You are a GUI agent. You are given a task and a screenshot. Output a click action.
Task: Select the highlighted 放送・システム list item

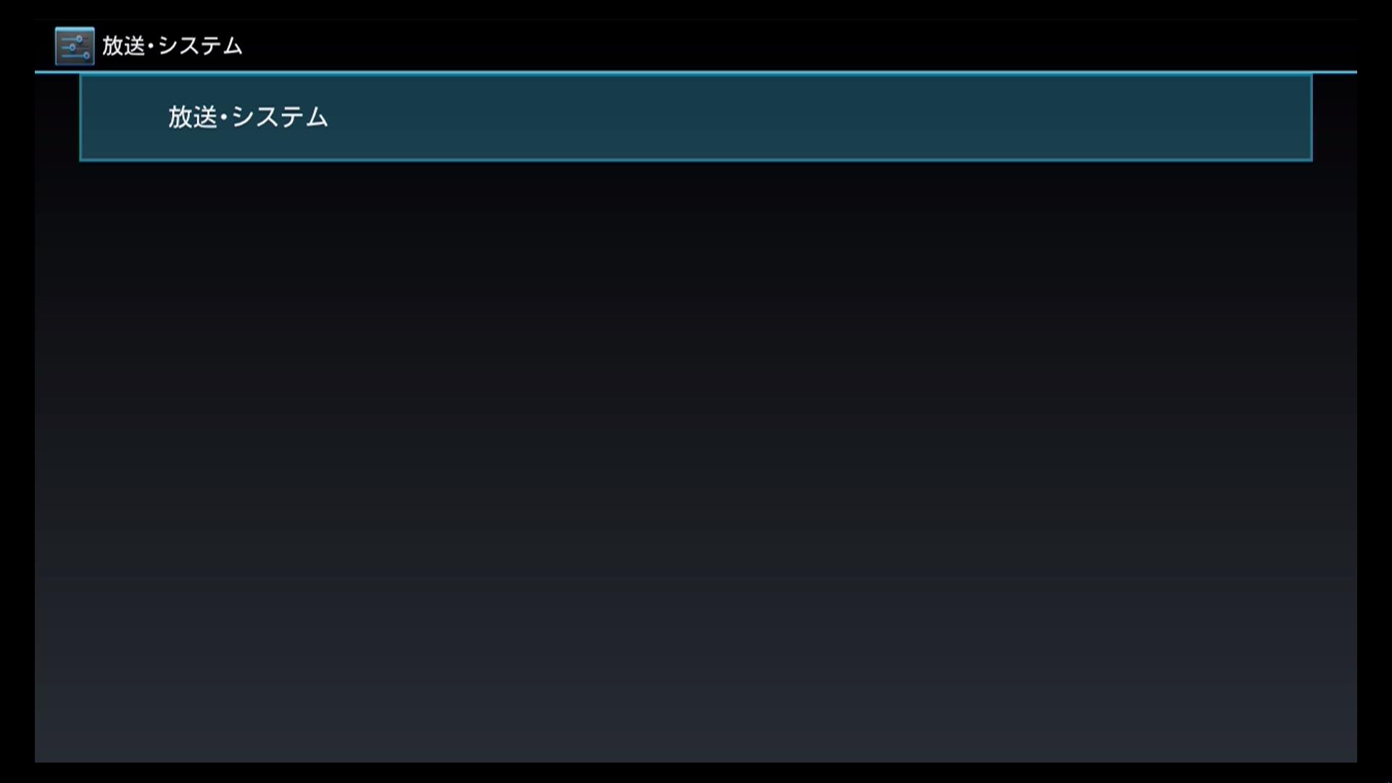click(x=696, y=117)
